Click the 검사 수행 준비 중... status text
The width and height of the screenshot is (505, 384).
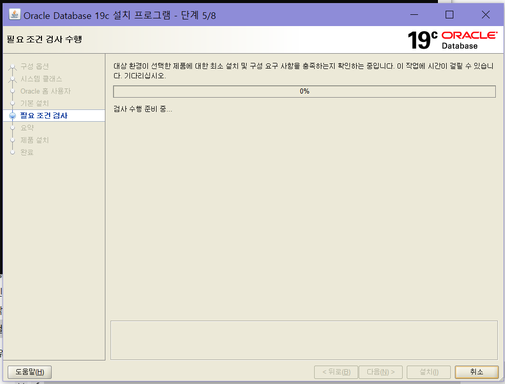click(143, 109)
